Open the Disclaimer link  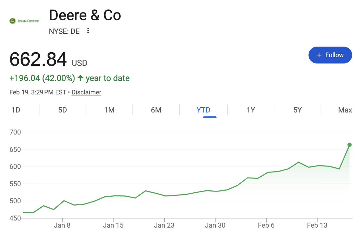pos(86,92)
